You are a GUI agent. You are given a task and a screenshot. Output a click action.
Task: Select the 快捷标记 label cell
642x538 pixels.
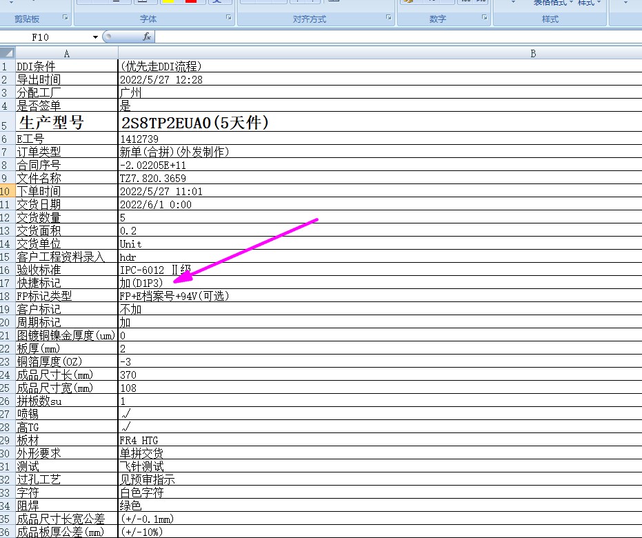coord(67,283)
